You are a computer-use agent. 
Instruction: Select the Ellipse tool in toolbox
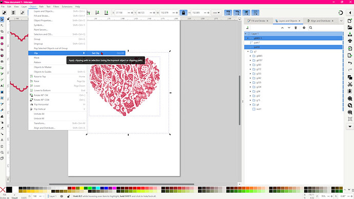pos(2,43)
